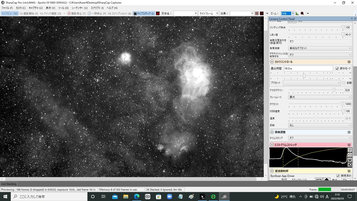Image resolution: width=357 pixels, height=201 pixels.
Task: Click the red FX icon beside Live Stack
Action: point(158,13)
